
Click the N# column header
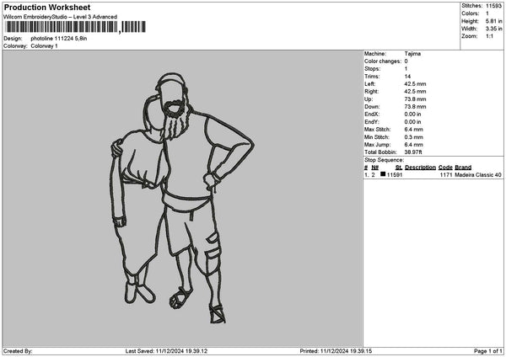coord(374,168)
